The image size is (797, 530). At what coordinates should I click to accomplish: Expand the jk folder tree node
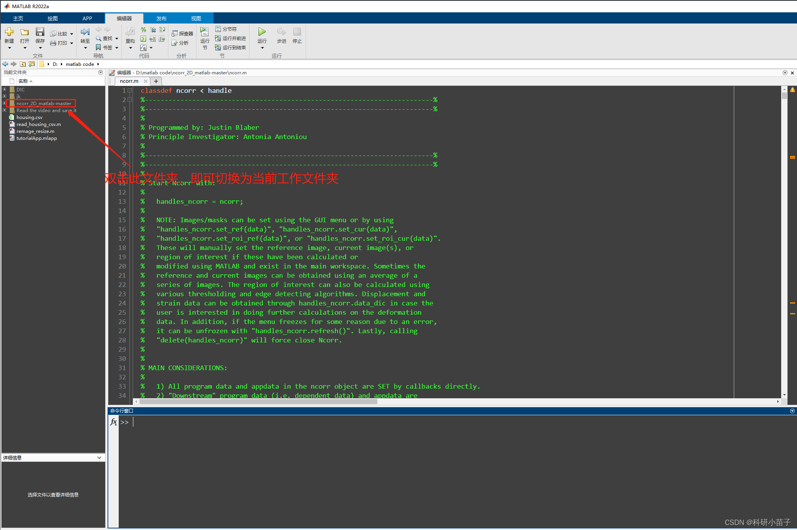[x=5, y=96]
